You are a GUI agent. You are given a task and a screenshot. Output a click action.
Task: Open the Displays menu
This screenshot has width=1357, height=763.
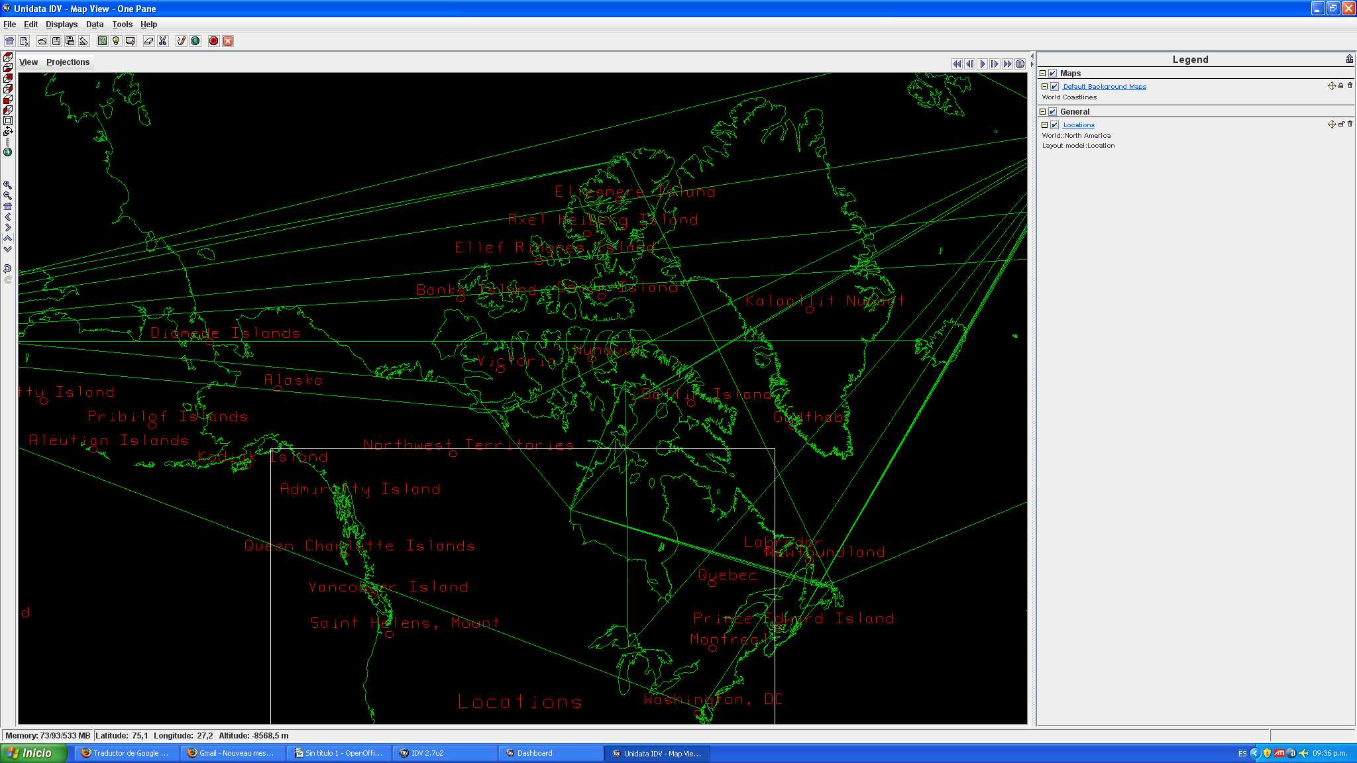[x=62, y=25]
